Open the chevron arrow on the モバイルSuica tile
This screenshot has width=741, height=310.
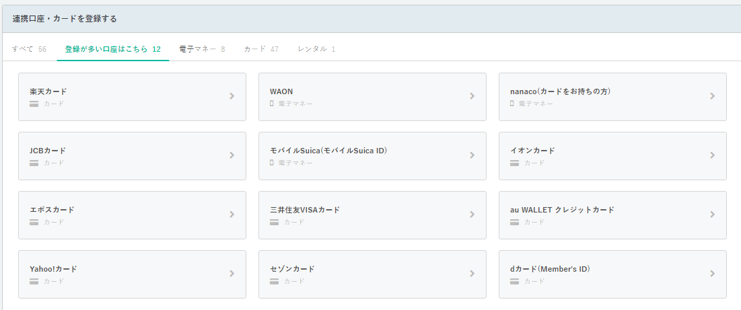472,155
